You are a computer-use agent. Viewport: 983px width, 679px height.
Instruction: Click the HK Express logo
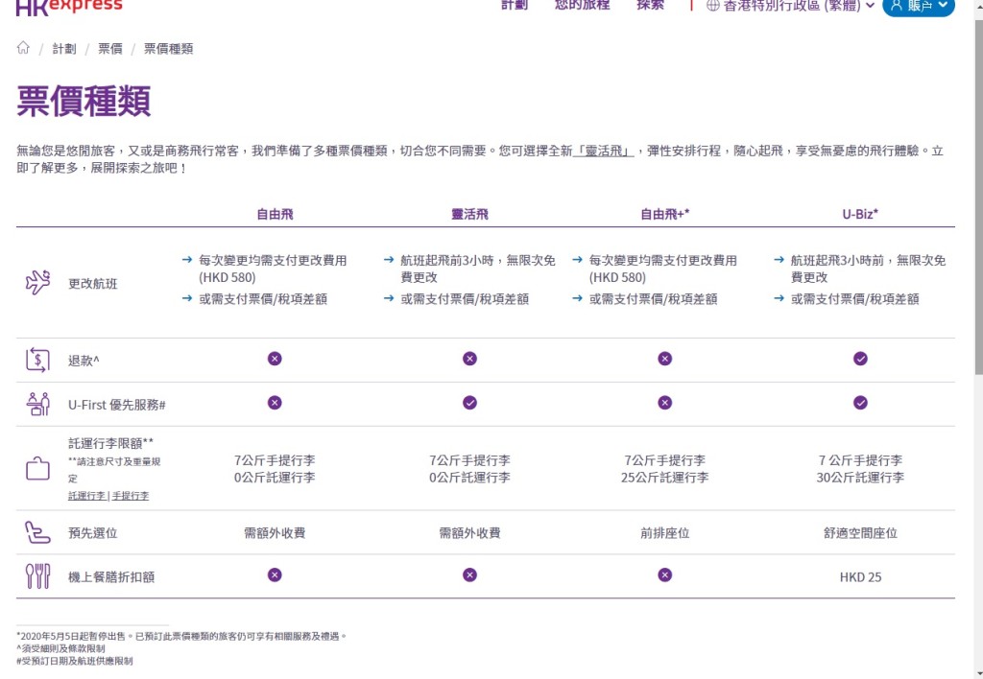coord(69,7)
